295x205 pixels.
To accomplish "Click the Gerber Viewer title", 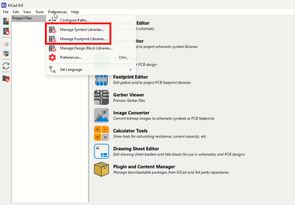I will (x=128, y=95).
